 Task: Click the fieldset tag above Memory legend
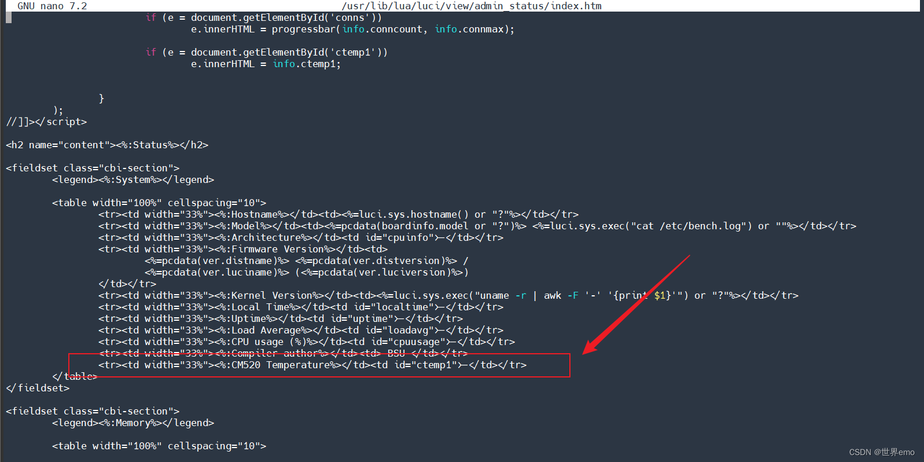pos(93,411)
